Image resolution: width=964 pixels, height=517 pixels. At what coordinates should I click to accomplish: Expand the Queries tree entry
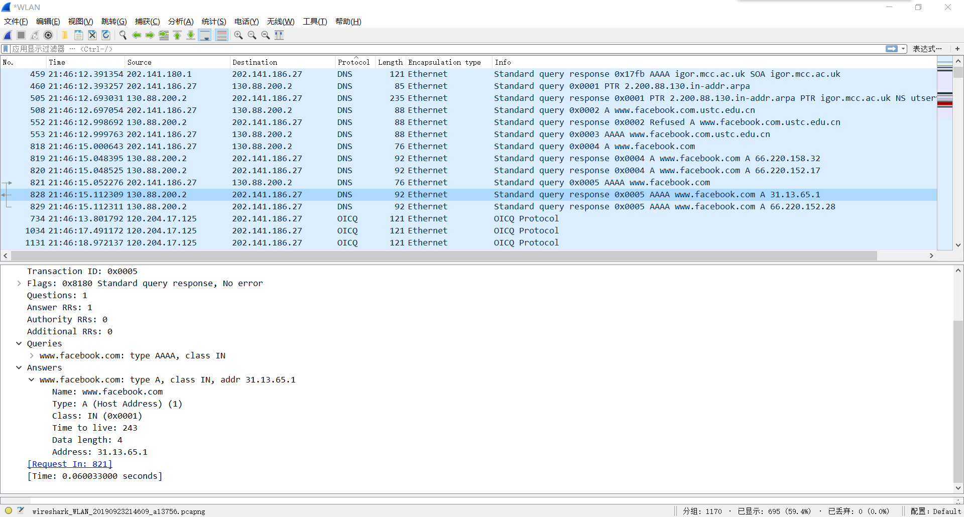[19, 343]
